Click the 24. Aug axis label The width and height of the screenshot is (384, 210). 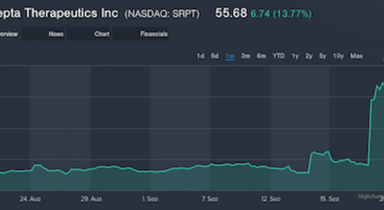(30, 199)
